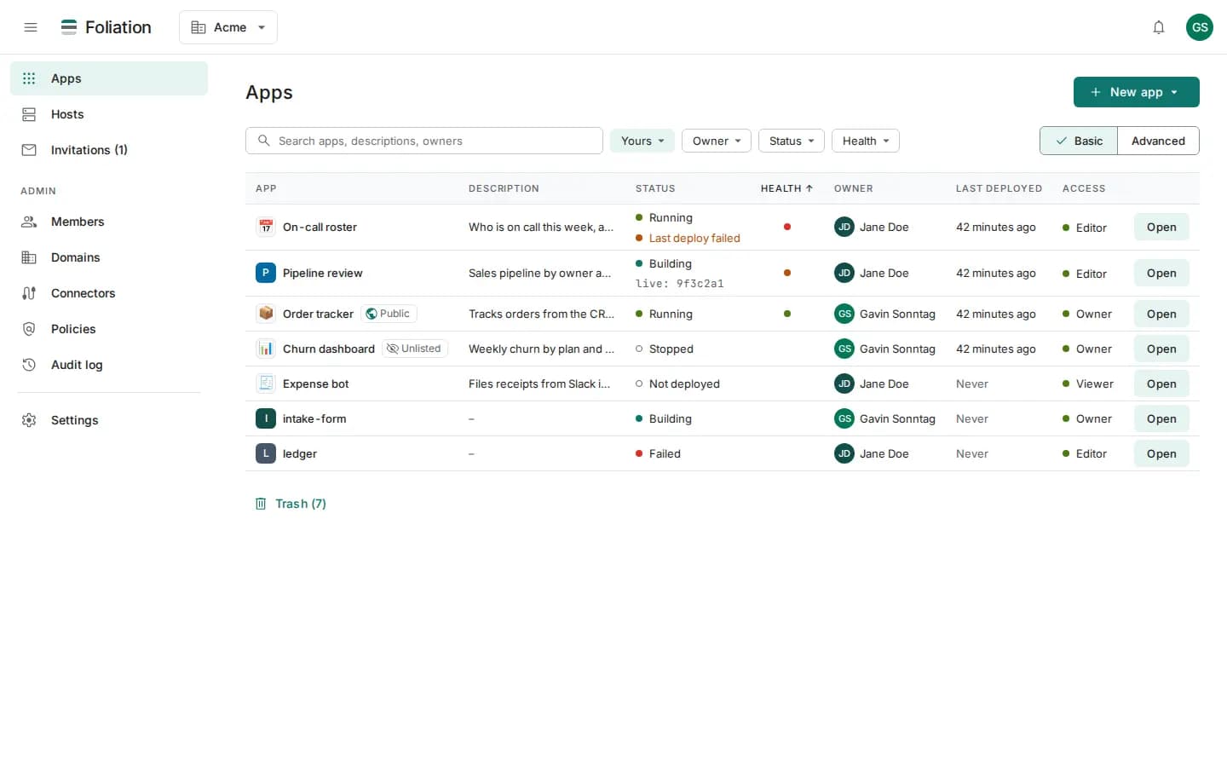Open the Trash (7) link
This screenshot has height=767, width=1227.
pos(291,504)
